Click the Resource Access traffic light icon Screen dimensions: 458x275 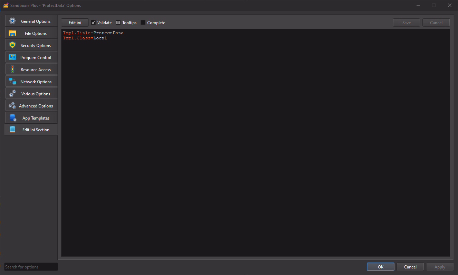[x=12, y=69]
